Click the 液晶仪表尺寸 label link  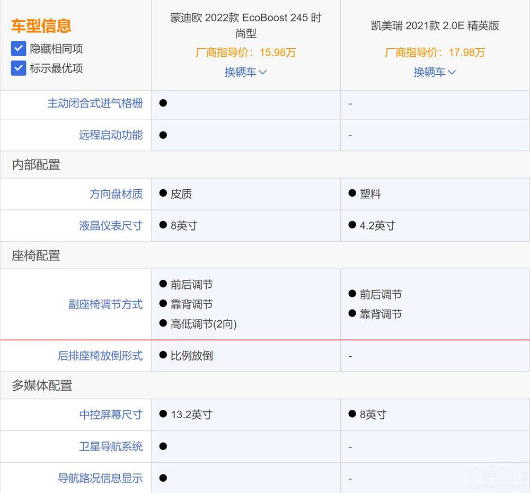point(111,225)
